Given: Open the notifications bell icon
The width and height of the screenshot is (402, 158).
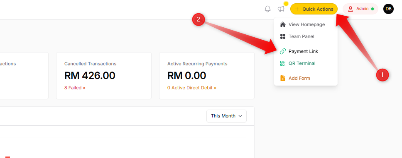Looking at the screenshot, I should (x=267, y=9).
